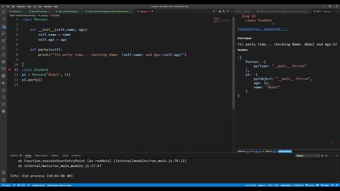This screenshot has width=340, height=191.
Task: Switch to the popularCounter.py tab
Action: [39, 11]
